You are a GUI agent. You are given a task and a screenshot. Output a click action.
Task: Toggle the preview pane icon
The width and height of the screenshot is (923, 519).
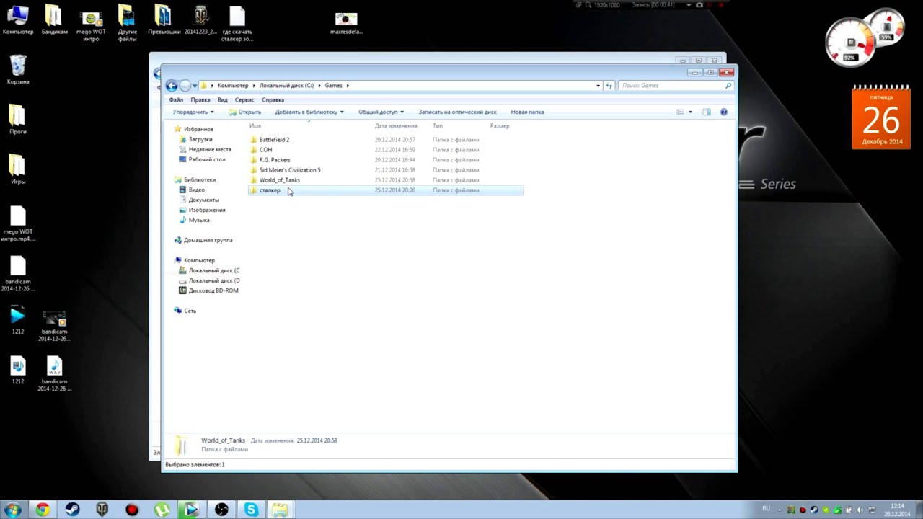coord(707,112)
